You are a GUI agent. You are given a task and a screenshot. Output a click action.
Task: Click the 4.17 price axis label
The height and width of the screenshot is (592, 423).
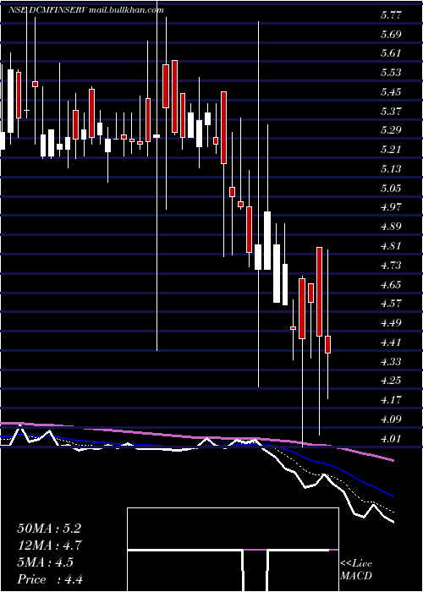pos(391,399)
